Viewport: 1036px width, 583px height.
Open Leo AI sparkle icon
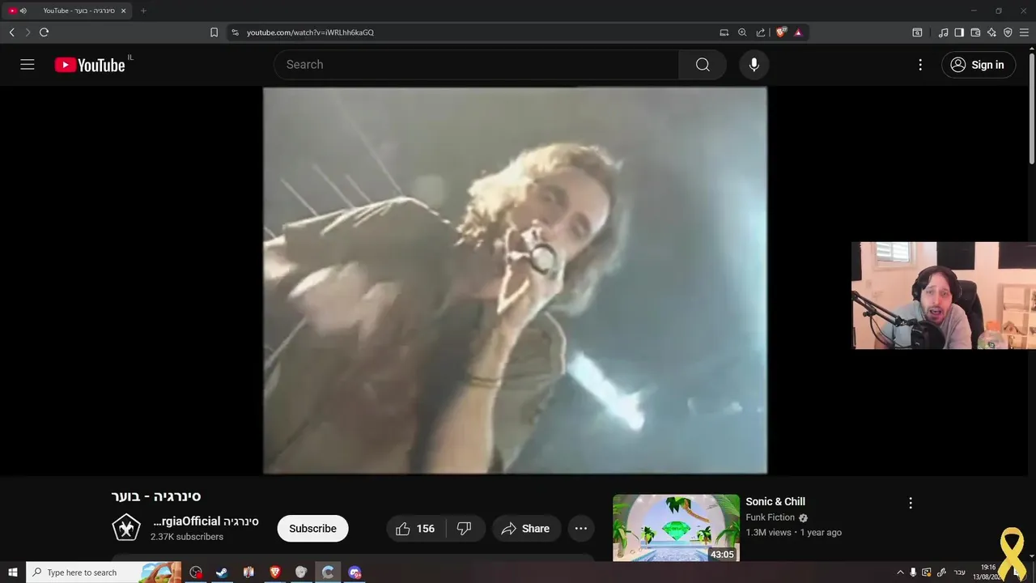tap(991, 32)
